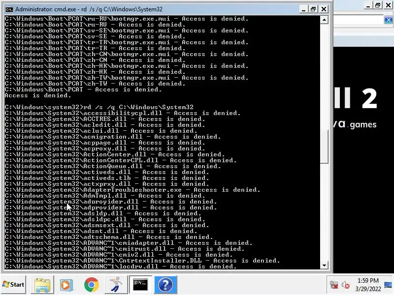
Task: Click the cmd scrollbar up arrow
Action: pyautogui.click(x=324, y=20)
